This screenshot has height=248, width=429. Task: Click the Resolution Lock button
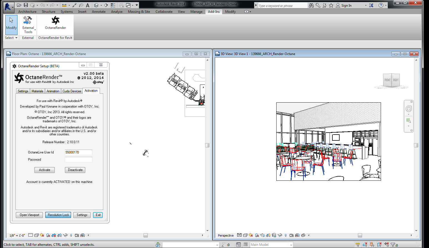click(58, 215)
